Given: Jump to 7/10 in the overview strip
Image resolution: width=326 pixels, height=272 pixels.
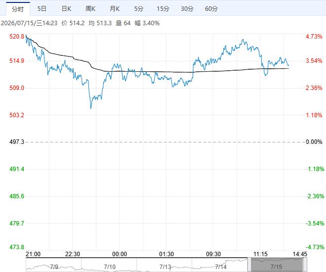Looking at the screenshot, I should (110, 267).
